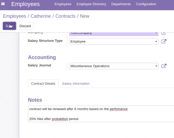Image resolution: width=174 pixels, height=138 pixels.
Task: Go to the Catherine breadcrumb
Action: (x=41, y=16)
